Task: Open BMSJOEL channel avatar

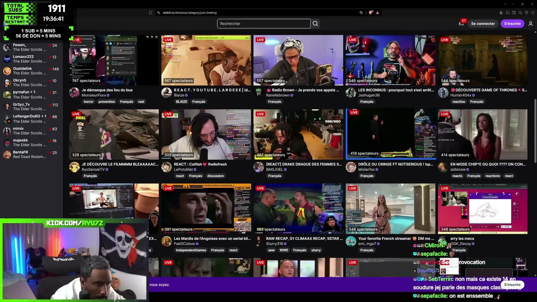Action: pos(259,167)
